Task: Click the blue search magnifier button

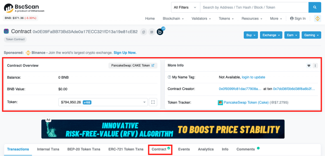Action: tap(315, 8)
